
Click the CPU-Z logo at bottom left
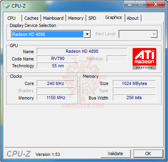coord(19,154)
